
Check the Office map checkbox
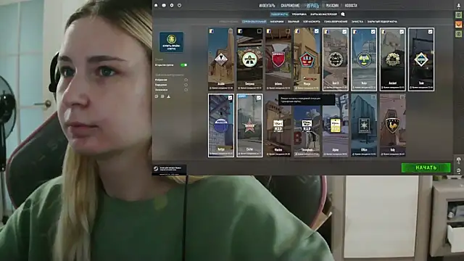click(x=373, y=97)
